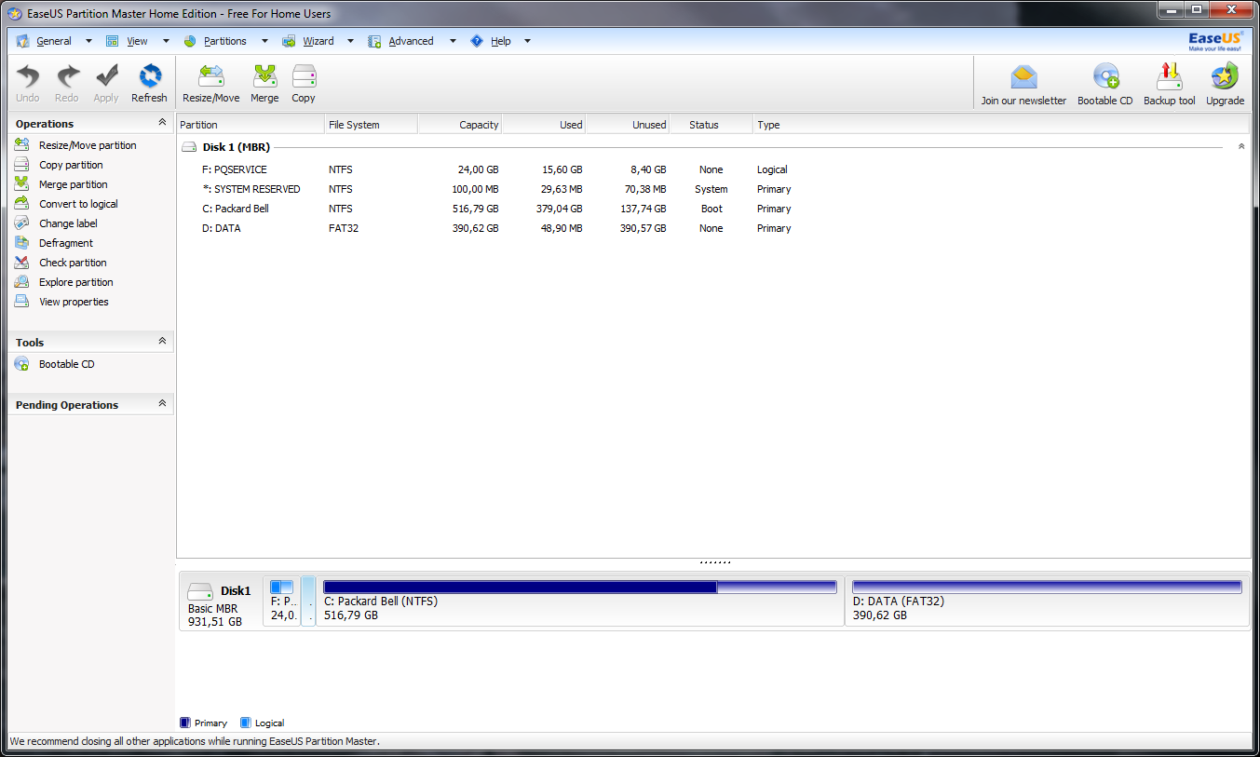Run Defragment from Operations panel
This screenshot has height=757, width=1260.
[65, 243]
